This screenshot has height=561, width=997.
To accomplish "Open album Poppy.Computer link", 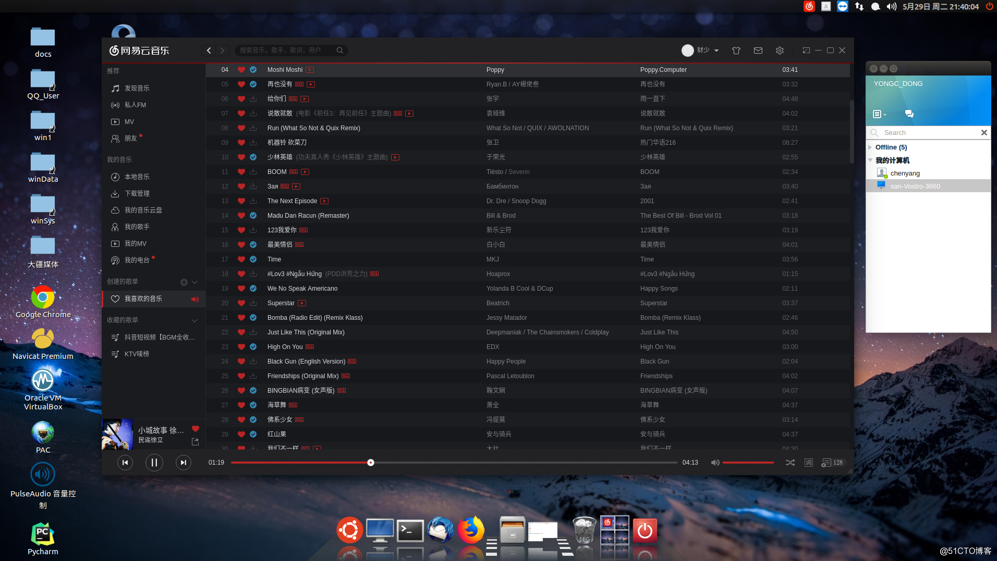I will coord(663,70).
